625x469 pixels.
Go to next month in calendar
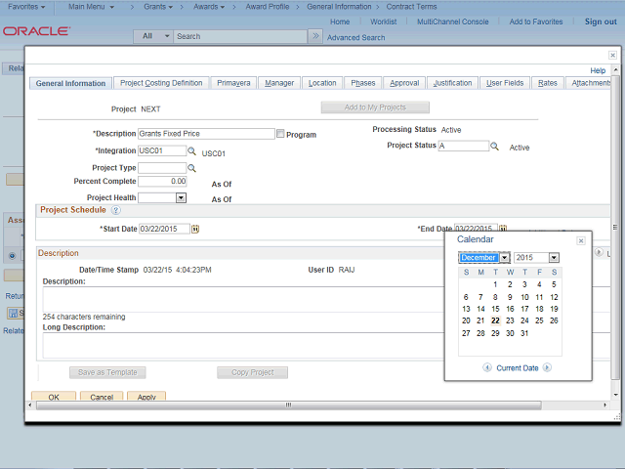click(x=547, y=367)
